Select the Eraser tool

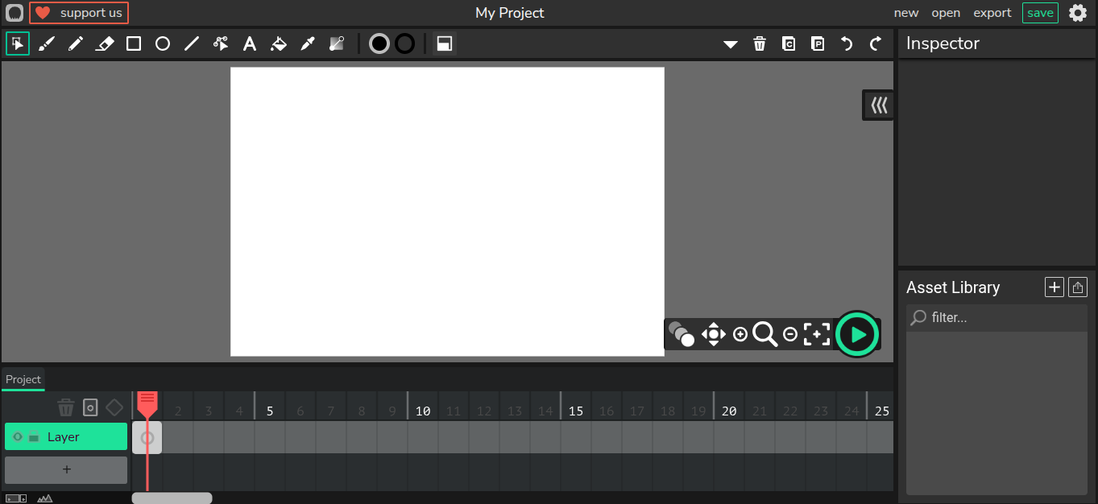coord(105,43)
